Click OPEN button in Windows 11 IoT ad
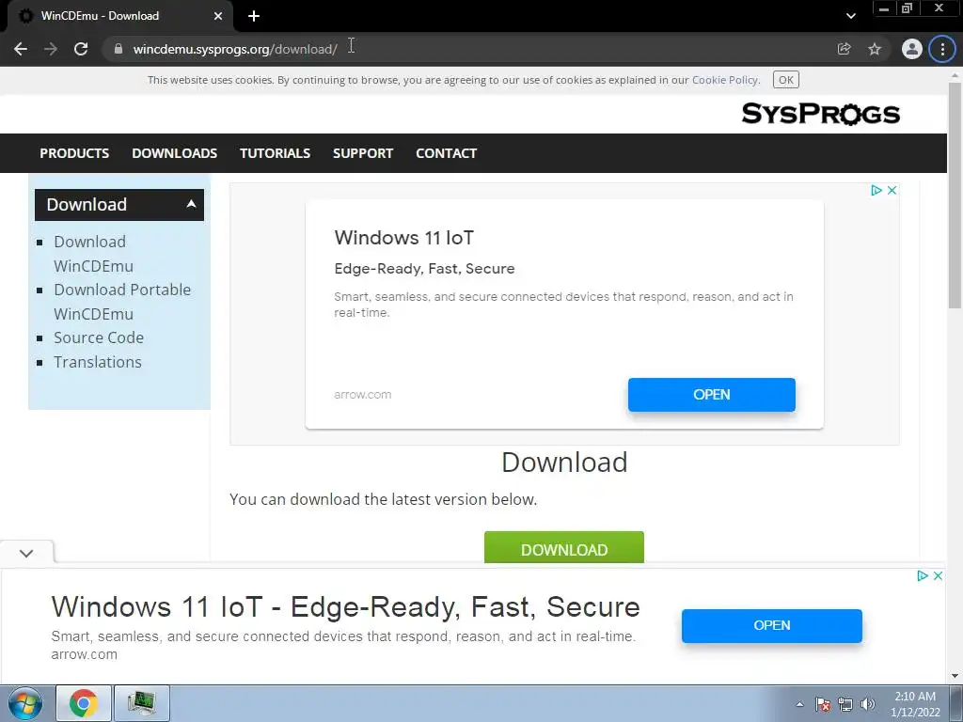Screen dimensions: 963x722 coord(711,395)
